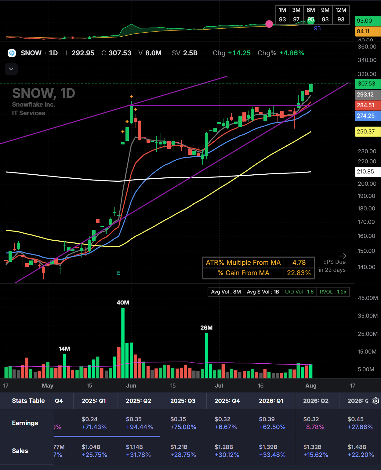This screenshot has width=381, height=470.
Task: Click the 2026: Q2 earnings -8.78% cell
Action: pos(314,427)
